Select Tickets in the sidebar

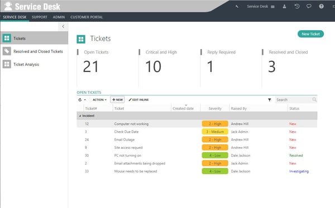tap(34, 38)
